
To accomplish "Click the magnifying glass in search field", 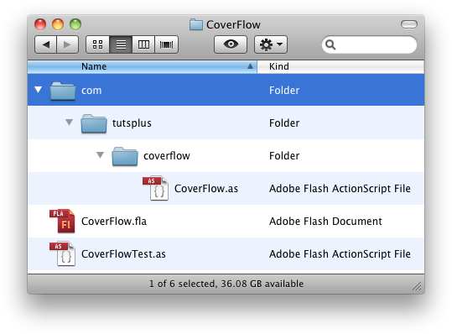I will pos(330,44).
